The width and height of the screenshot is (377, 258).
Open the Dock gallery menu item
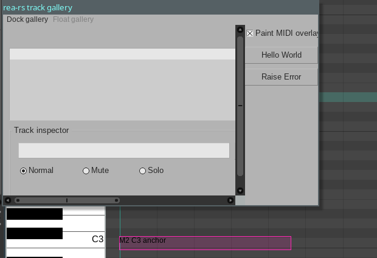27,19
